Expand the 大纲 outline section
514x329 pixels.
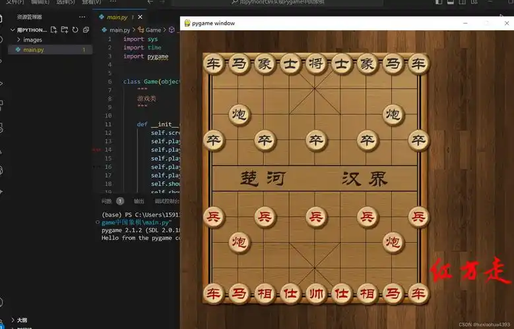(19, 320)
